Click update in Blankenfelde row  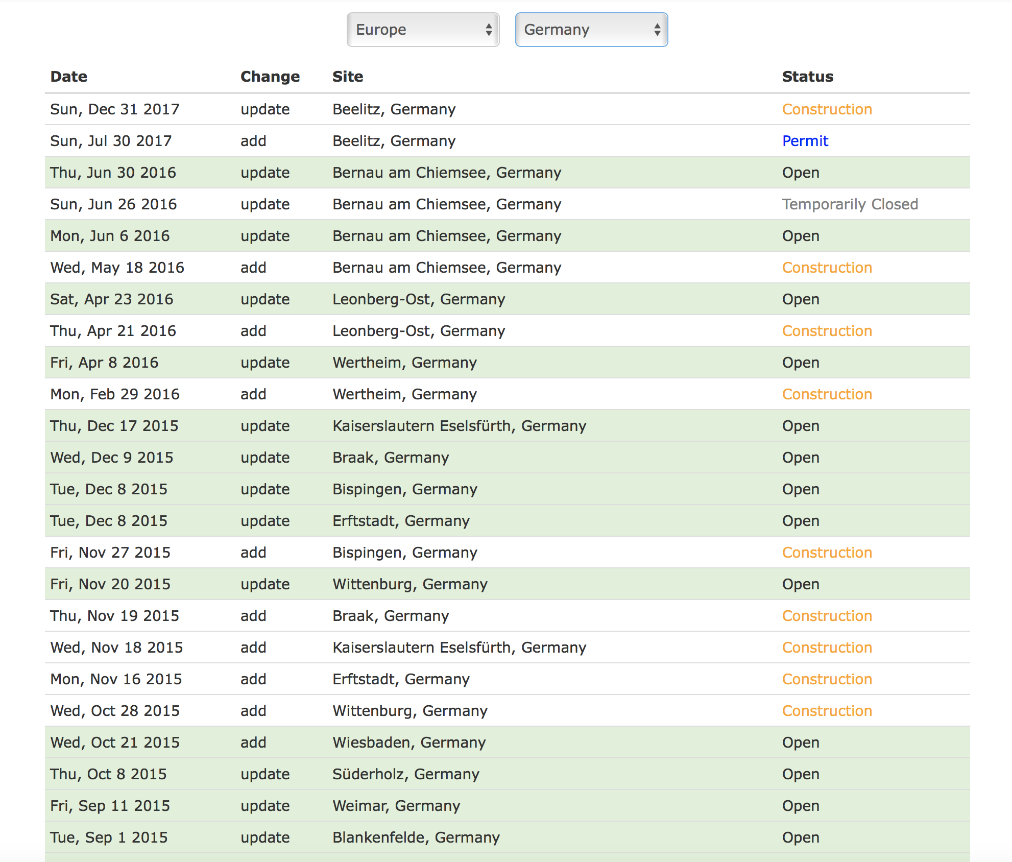click(265, 837)
